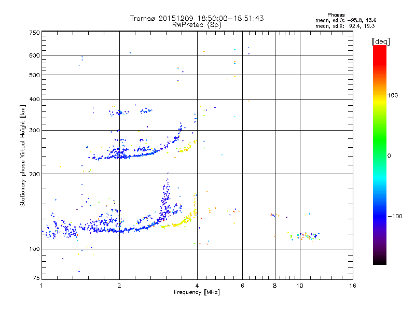Click the x-axis "6" MHz tick label
415x311 pixels.
pyautogui.click(x=242, y=286)
